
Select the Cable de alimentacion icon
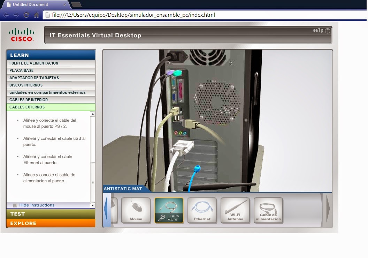pos(268,210)
